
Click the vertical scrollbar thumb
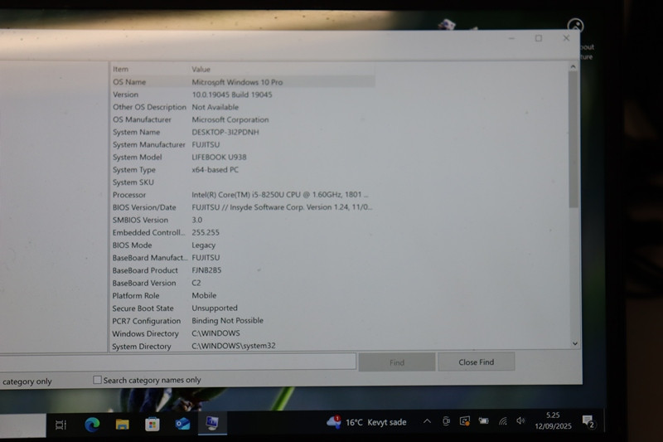pyautogui.click(x=573, y=139)
